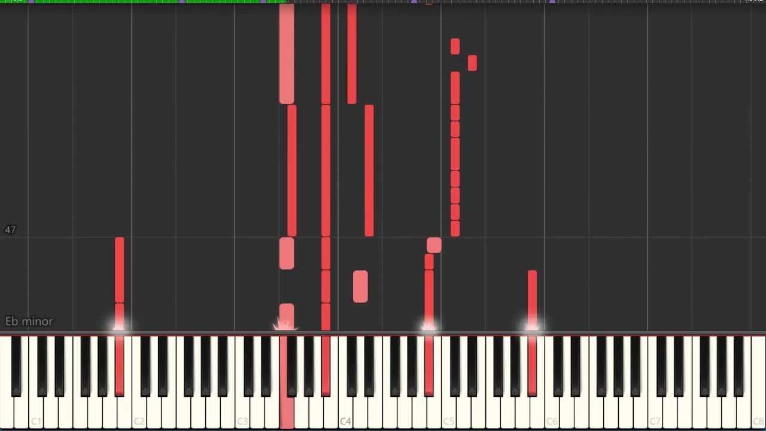Click the white key labeled C8
Image resolution: width=766 pixels, height=431 pixels.
[758, 413]
